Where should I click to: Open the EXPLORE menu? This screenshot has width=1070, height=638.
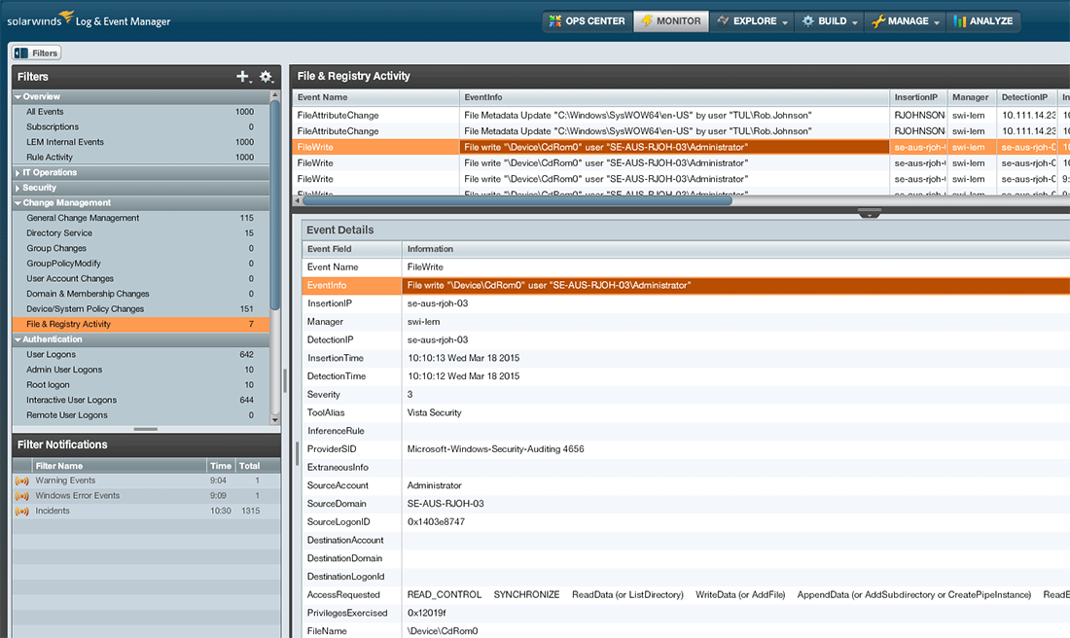752,21
